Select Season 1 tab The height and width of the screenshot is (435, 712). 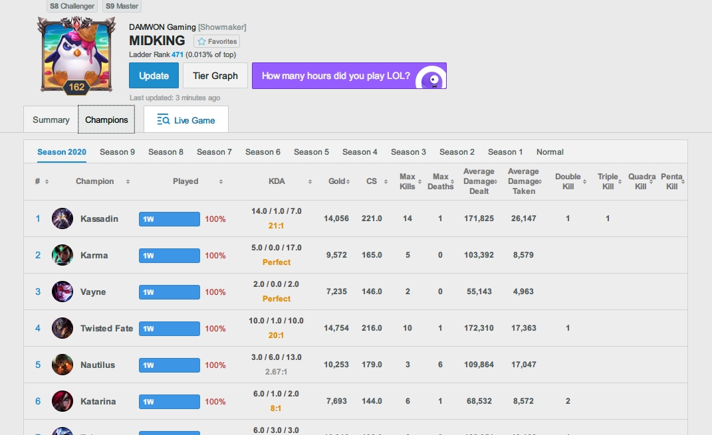point(505,152)
